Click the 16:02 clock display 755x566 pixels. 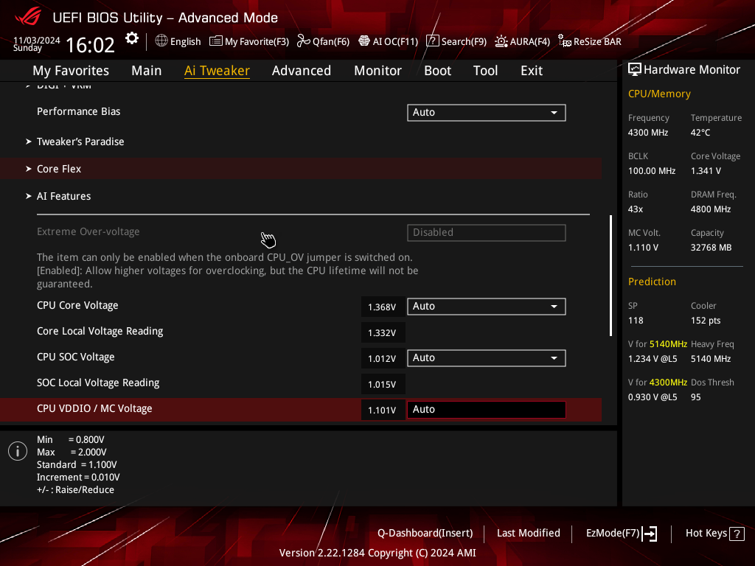tap(90, 45)
